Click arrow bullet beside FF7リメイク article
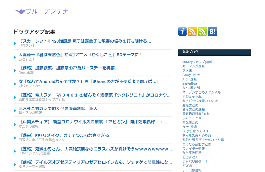 tap(15, 138)
